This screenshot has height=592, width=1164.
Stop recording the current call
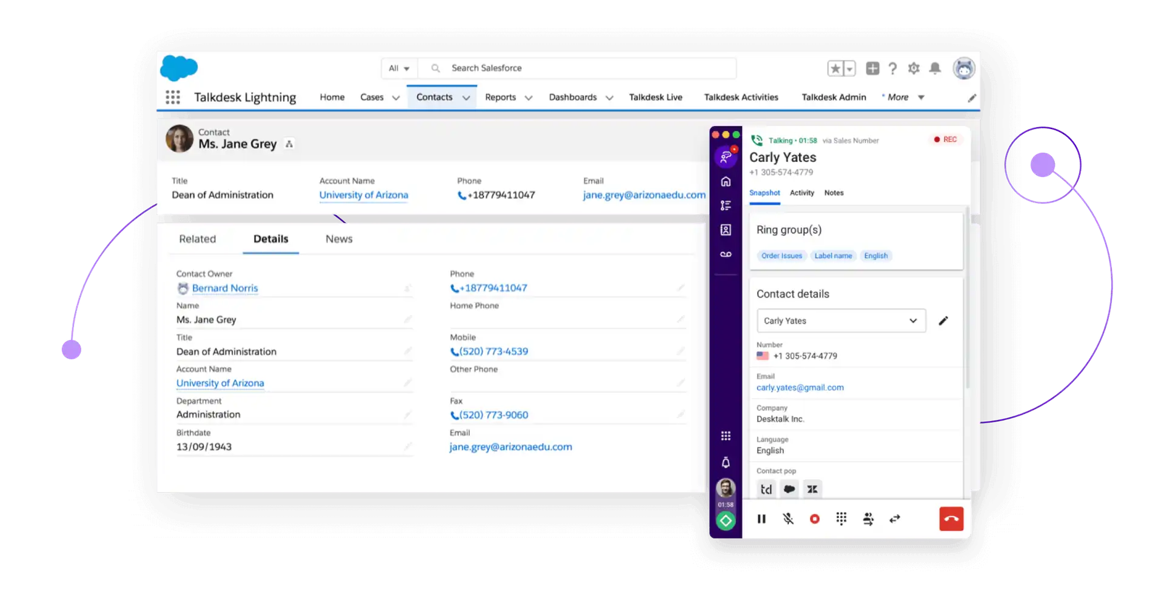(815, 519)
